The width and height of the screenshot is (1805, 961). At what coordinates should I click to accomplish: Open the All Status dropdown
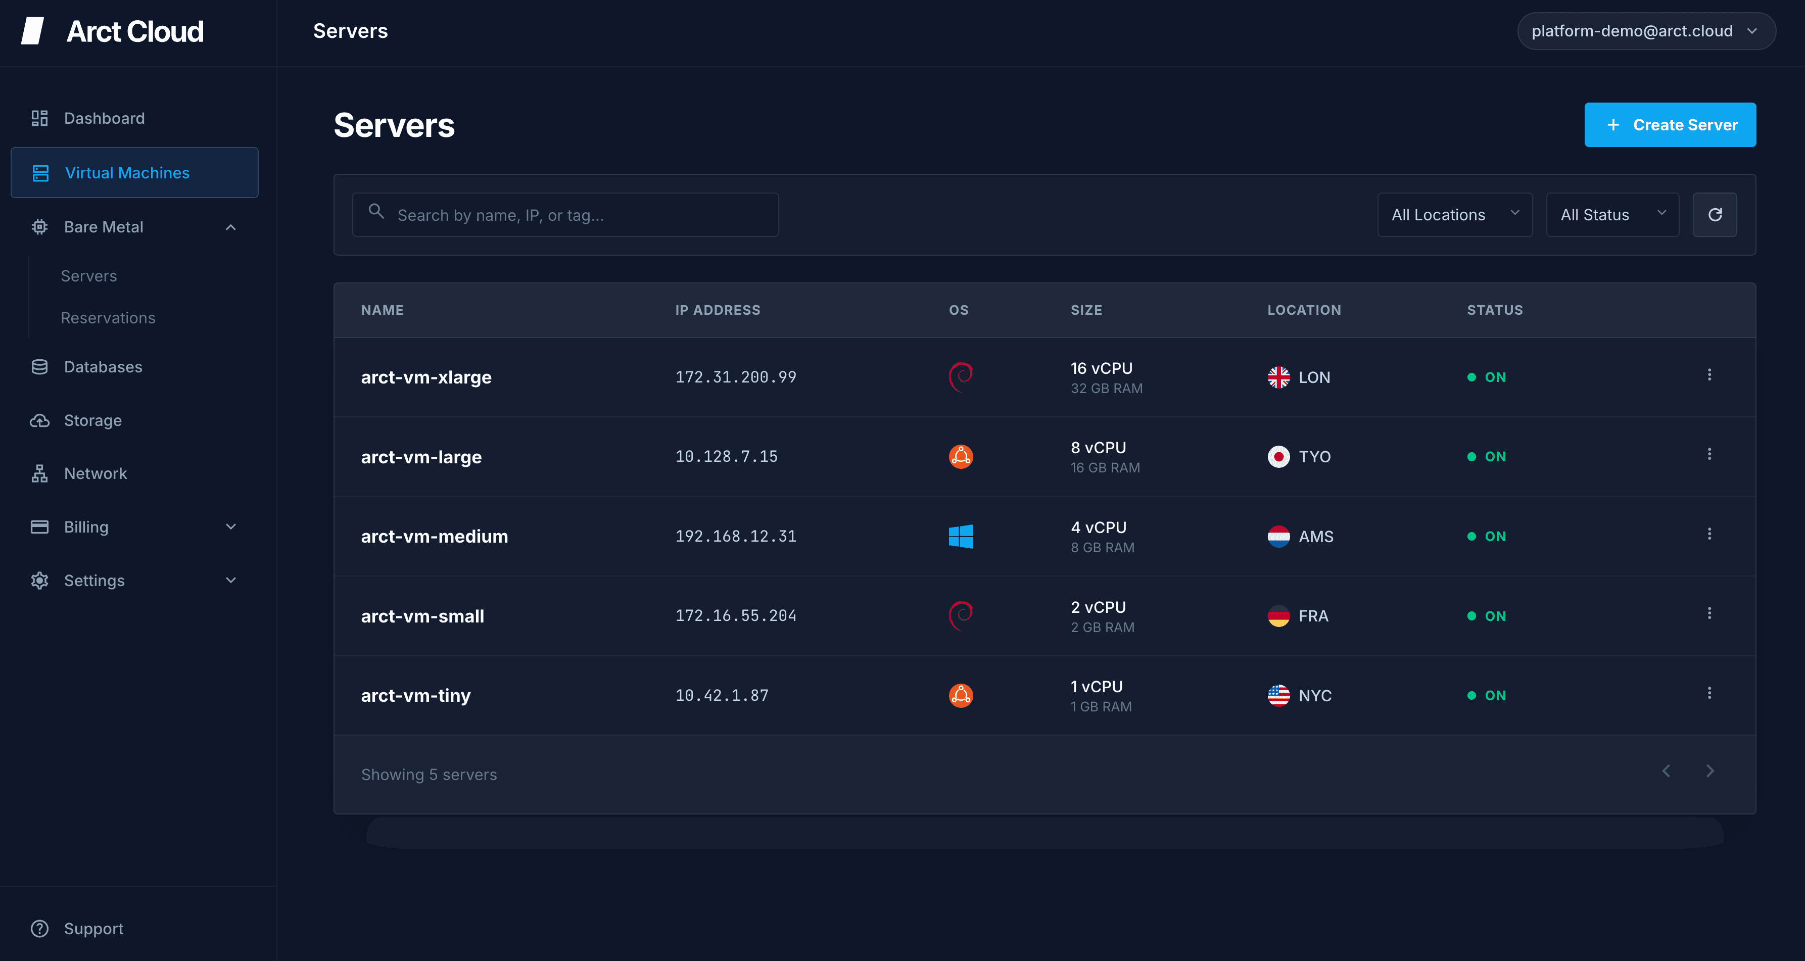coord(1612,214)
